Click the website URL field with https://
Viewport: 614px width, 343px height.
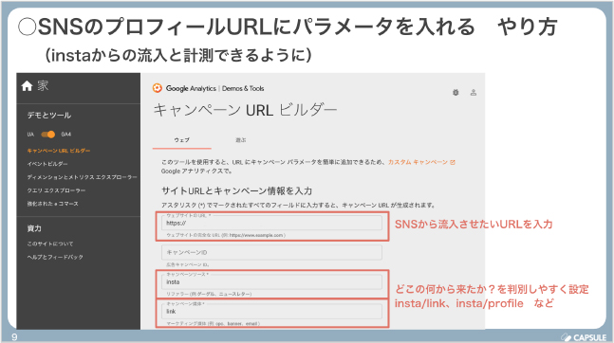[x=271, y=223]
